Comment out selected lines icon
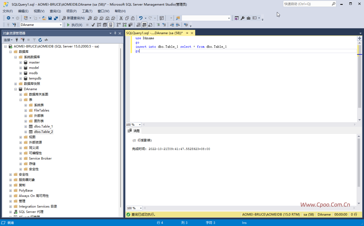364x226 pixels. pyautogui.click(x=158, y=25)
